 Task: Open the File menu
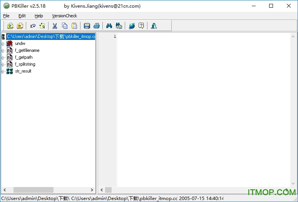[6, 16]
